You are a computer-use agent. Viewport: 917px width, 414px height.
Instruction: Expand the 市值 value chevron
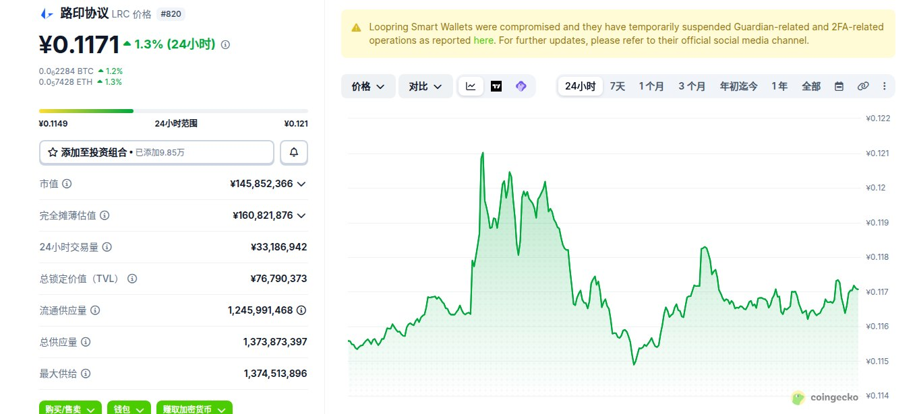tap(301, 184)
